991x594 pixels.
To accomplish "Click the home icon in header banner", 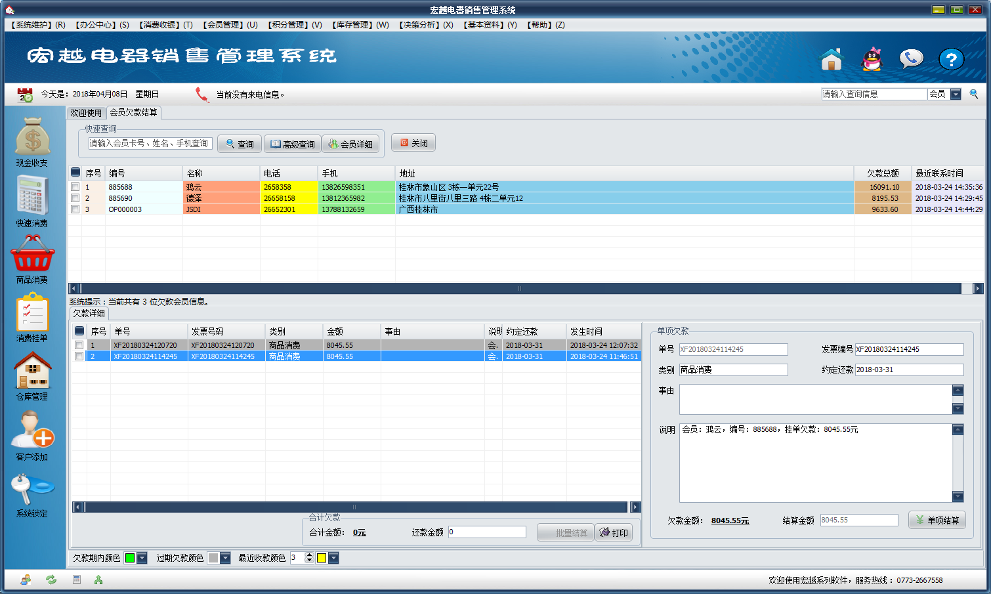I will tap(831, 60).
